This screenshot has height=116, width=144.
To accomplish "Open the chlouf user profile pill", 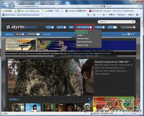I will [19, 34].
